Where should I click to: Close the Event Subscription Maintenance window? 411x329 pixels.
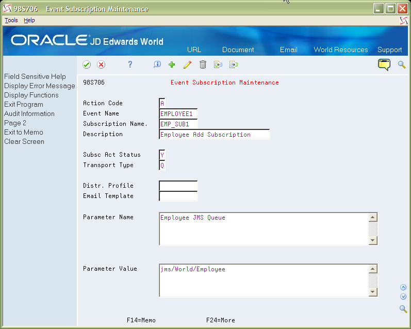(x=402, y=9)
